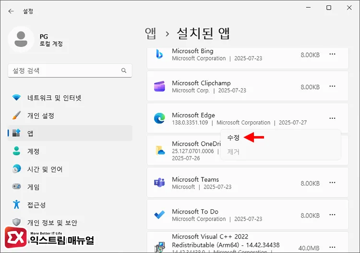Close the Settings window
Viewport: 360px width, 253px height.
[349, 8]
